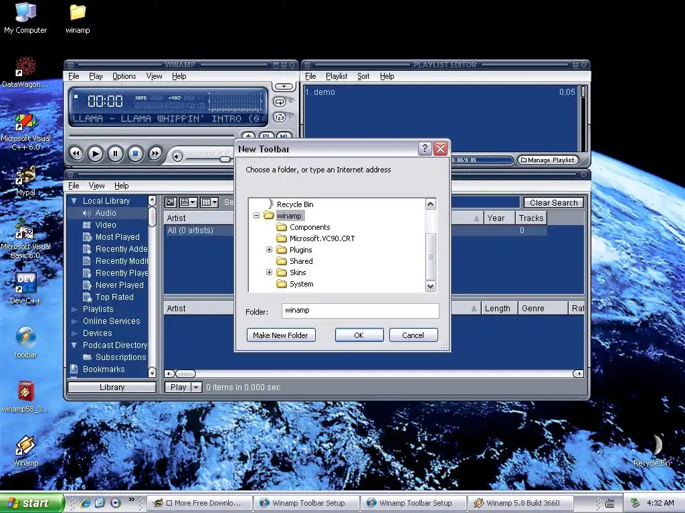Open My Computer desktop icon
Viewport: 685px width, 513px height.
[x=25, y=18]
